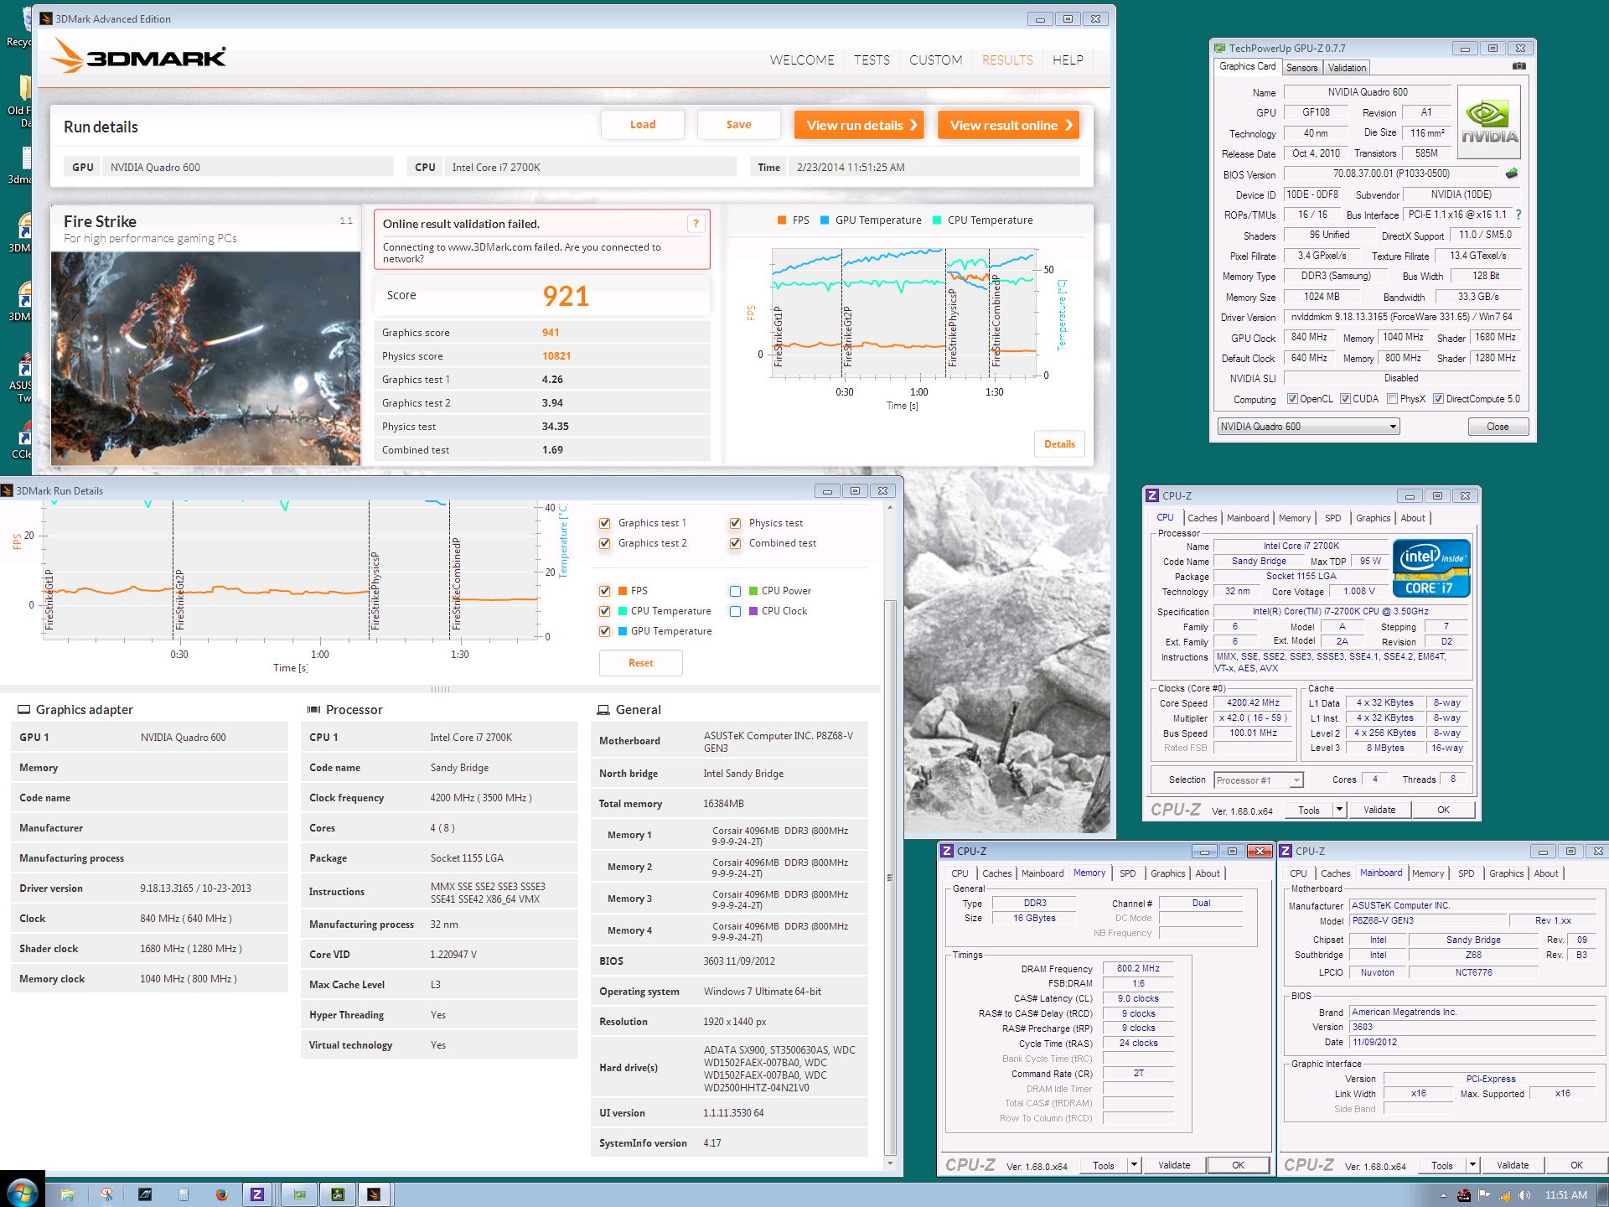Screen dimensions: 1609x1207
Task: Open the NVIDIA Quadro 600 GPU selector dropdown
Action: pos(1308,427)
